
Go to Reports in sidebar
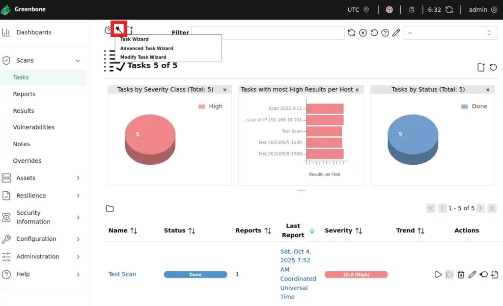[24, 94]
